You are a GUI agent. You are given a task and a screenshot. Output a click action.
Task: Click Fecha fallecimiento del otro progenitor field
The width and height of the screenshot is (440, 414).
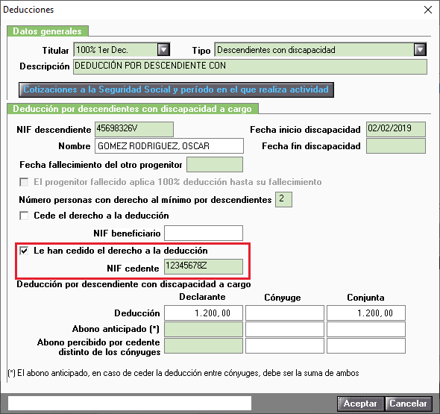[x=215, y=164]
